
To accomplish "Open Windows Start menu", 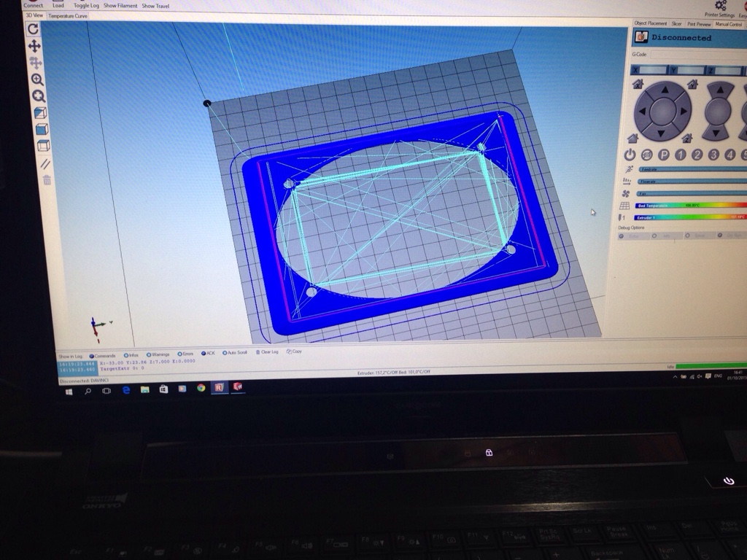I will pos(69,392).
